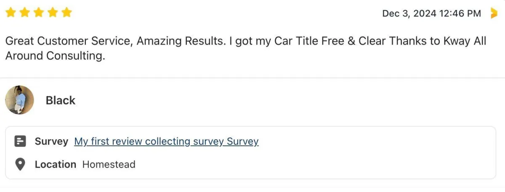Click the 'Around Consulting.' text line

point(55,56)
